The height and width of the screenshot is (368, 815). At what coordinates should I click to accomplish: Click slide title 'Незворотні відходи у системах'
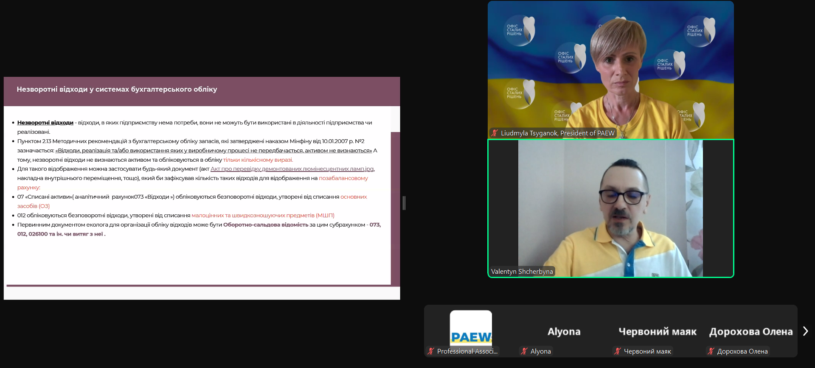tap(117, 89)
